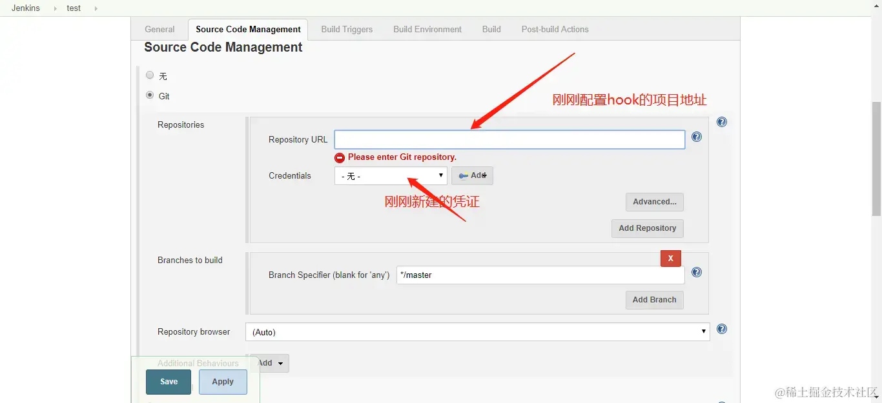The image size is (882, 403).
Task: Focus the Branch Specifier field with */master
Action: (540, 275)
